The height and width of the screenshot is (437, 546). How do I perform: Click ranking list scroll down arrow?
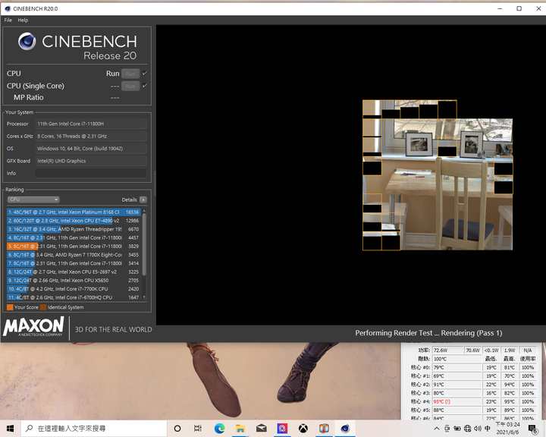click(x=144, y=297)
